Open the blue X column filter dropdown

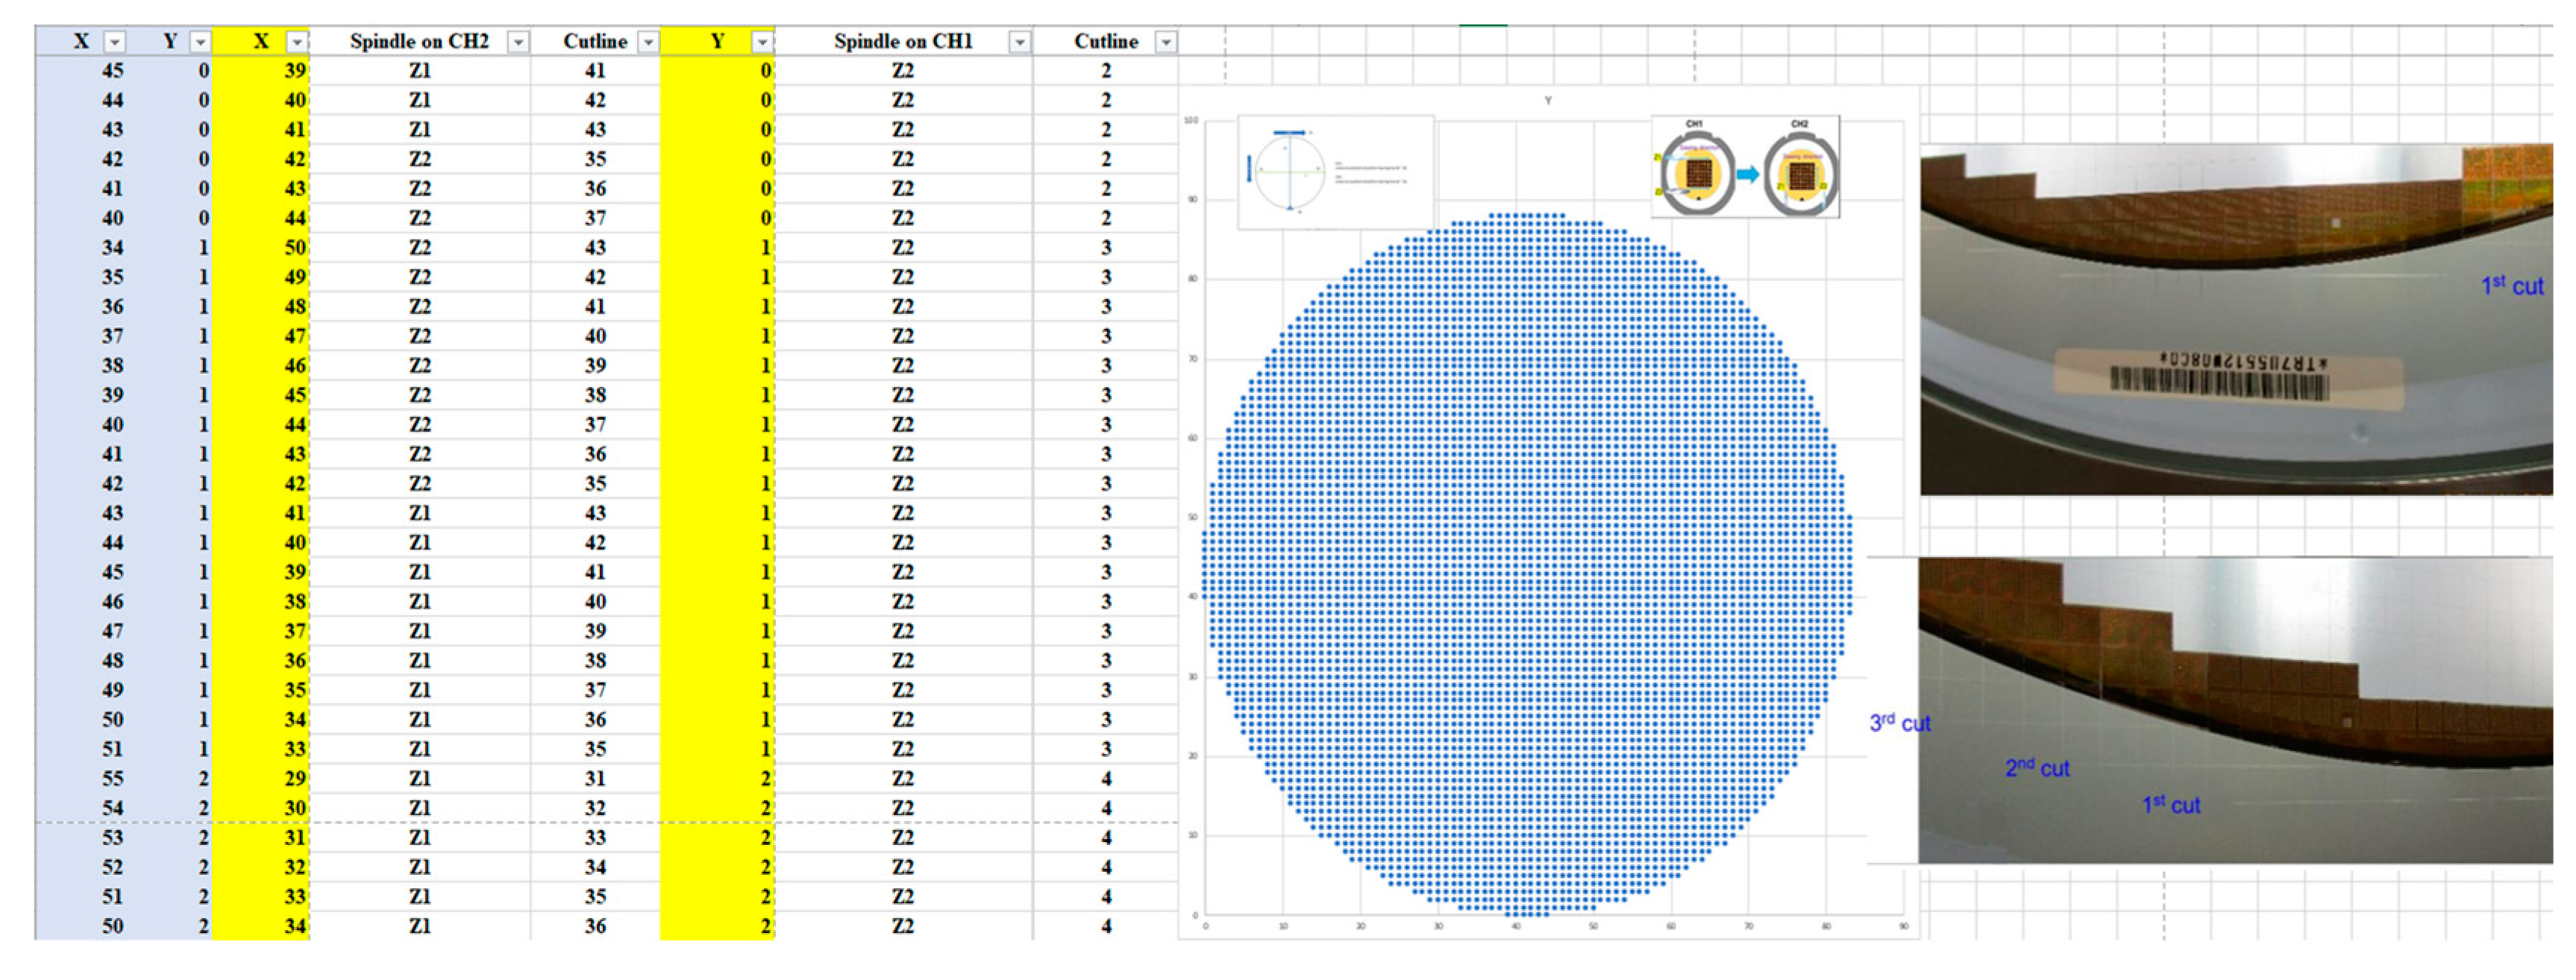click(115, 42)
